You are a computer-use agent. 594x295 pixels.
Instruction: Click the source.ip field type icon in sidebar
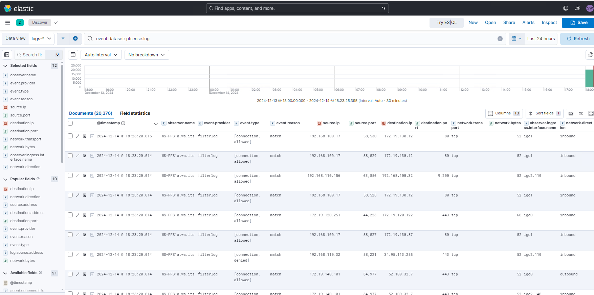pyautogui.click(x=5, y=107)
